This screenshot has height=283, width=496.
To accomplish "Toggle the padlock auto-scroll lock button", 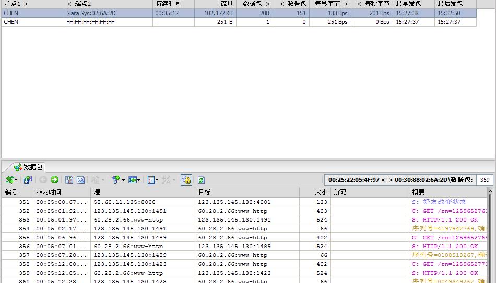I will [x=186, y=180].
